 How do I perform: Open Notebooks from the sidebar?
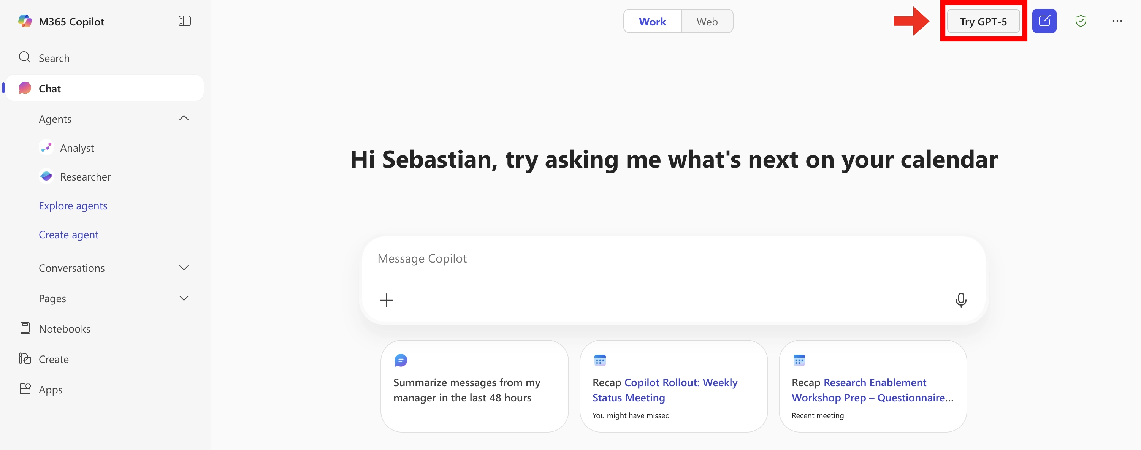point(64,329)
